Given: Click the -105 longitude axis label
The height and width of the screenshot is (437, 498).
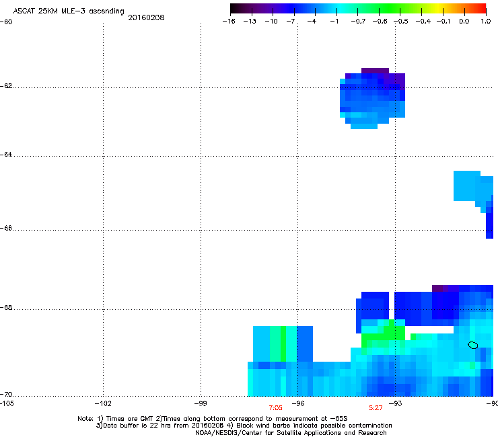Looking at the screenshot, I should pyautogui.click(x=7, y=403).
